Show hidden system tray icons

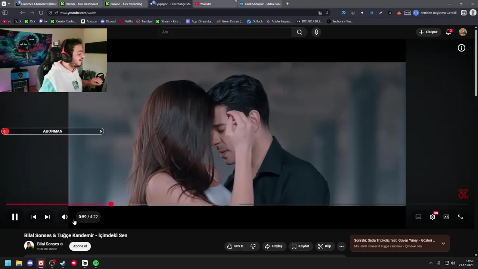[x=431, y=263]
